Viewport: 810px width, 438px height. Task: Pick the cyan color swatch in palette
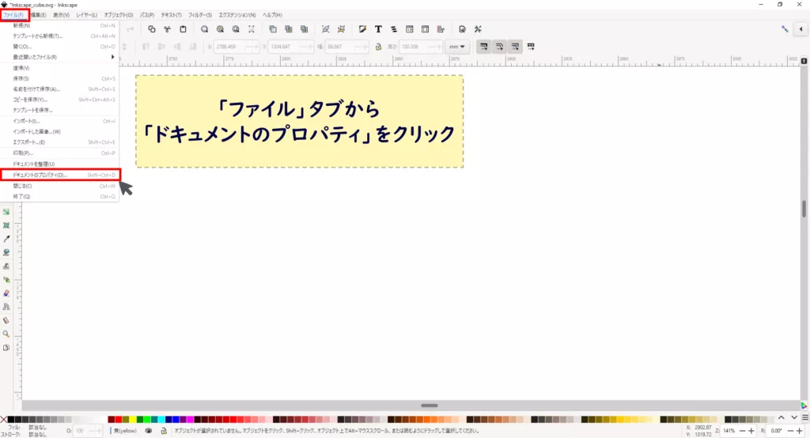click(x=161, y=419)
